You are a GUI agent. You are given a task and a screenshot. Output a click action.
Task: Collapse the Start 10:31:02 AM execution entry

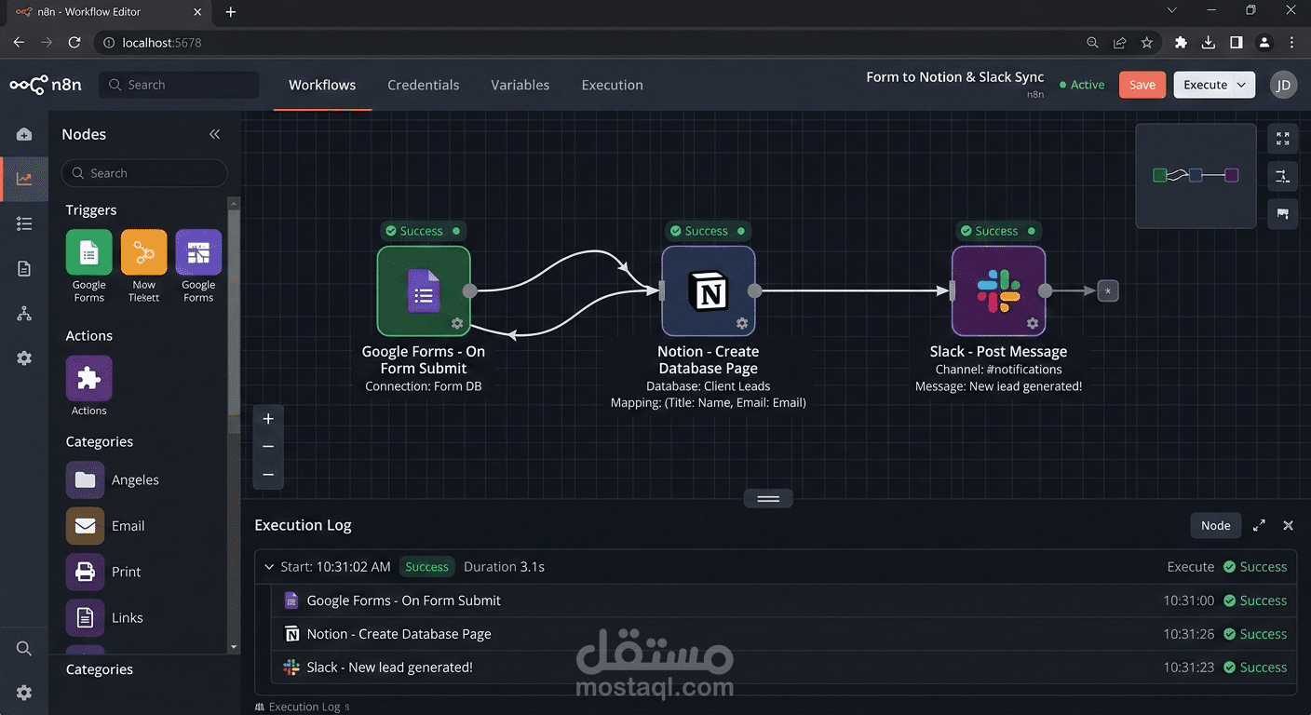[x=269, y=567]
